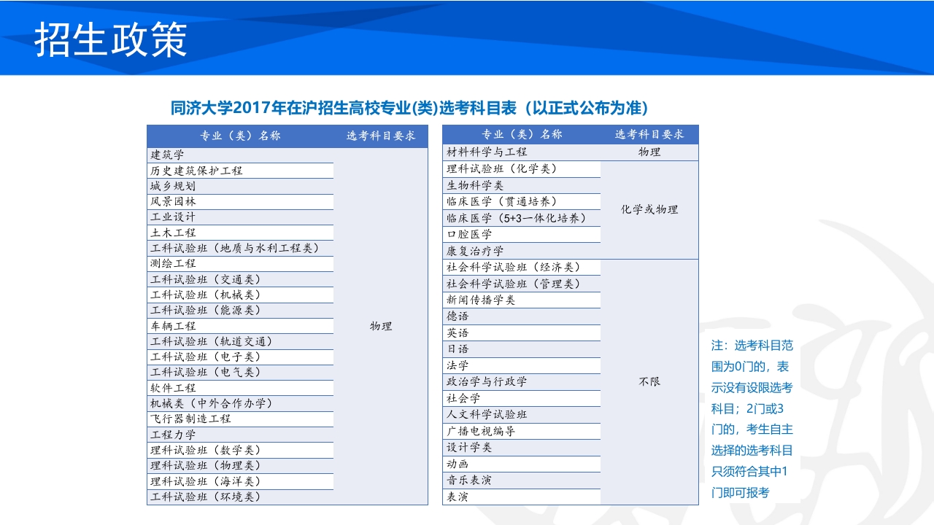Click the left table header 选考科目要求
This screenshot has height=525, width=934.
381,133
